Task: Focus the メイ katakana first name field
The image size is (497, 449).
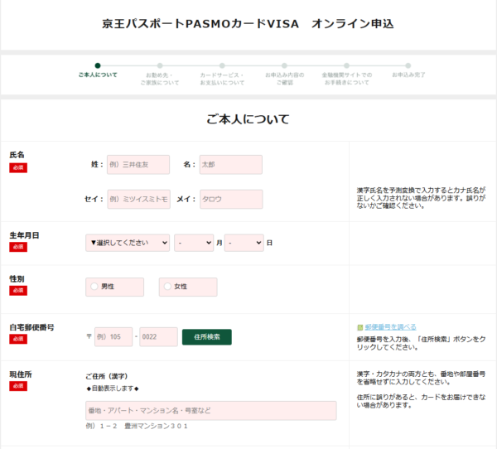Action: (231, 199)
